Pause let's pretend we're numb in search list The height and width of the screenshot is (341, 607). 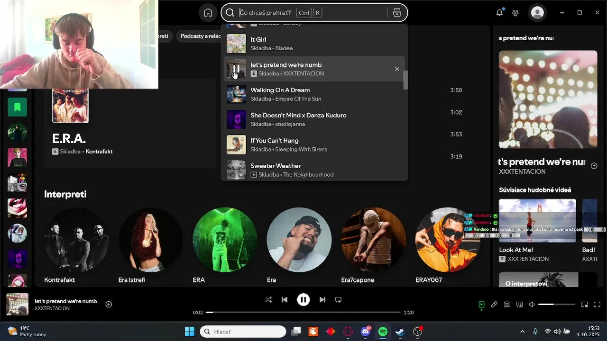[x=236, y=69]
